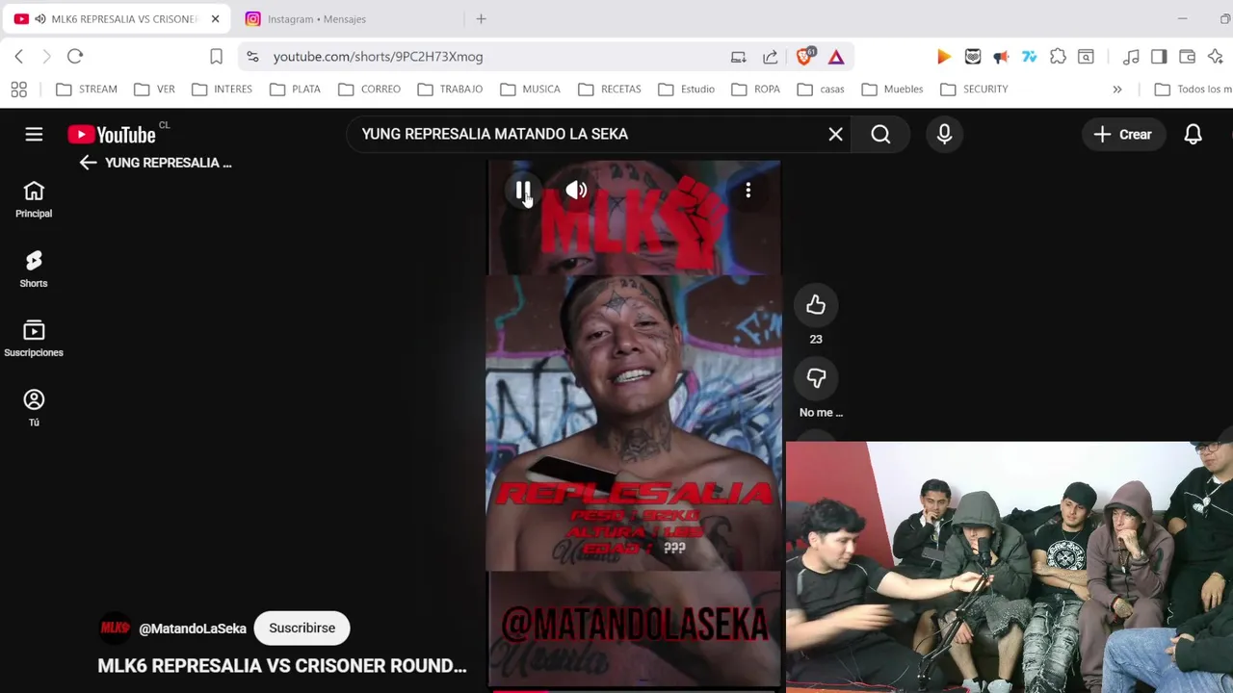This screenshot has height=693, width=1233.
Task: Open the Tú profile section
Action: pyautogui.click(x=34, y=408)
